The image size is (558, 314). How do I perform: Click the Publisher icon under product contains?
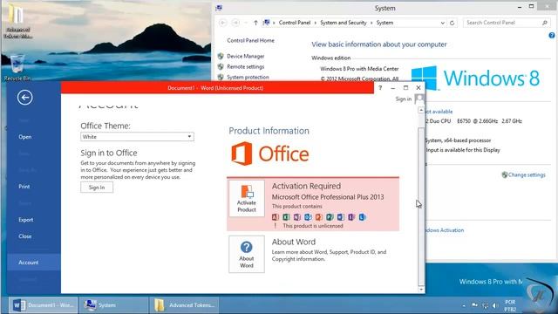click(x=330, y=217)
